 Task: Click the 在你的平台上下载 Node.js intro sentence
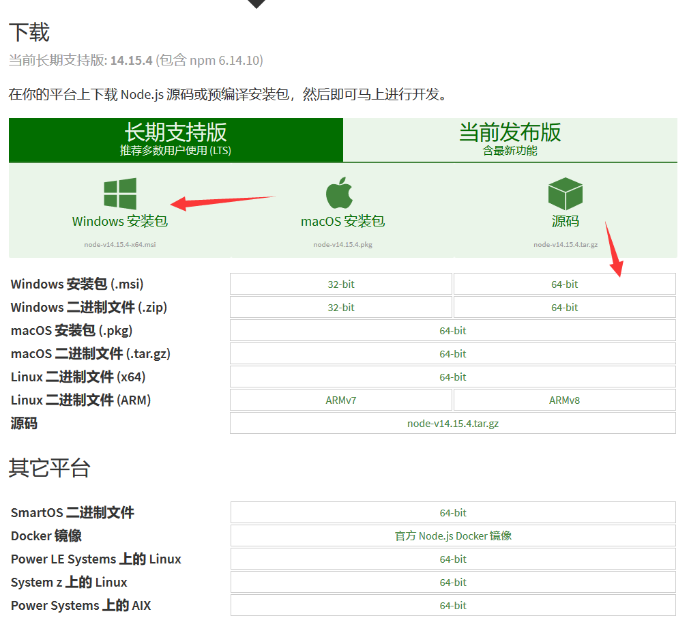[x=228, y=94]
